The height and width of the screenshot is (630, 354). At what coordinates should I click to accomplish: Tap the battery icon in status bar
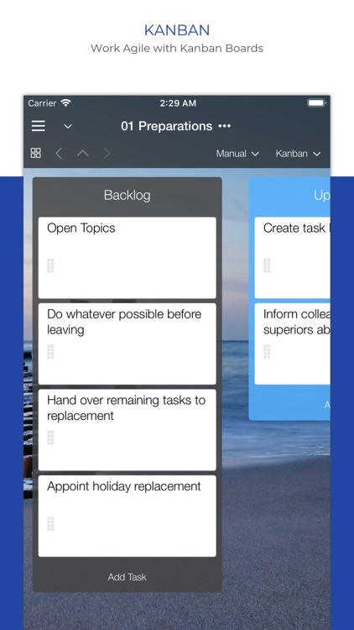pos(317,103)
